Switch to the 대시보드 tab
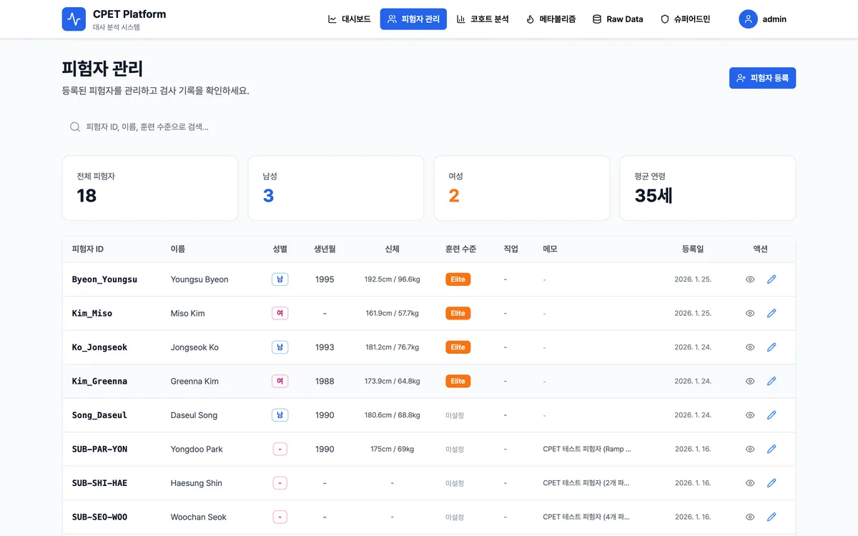Screen dimensions: 858x536 (x=349, y=19)
